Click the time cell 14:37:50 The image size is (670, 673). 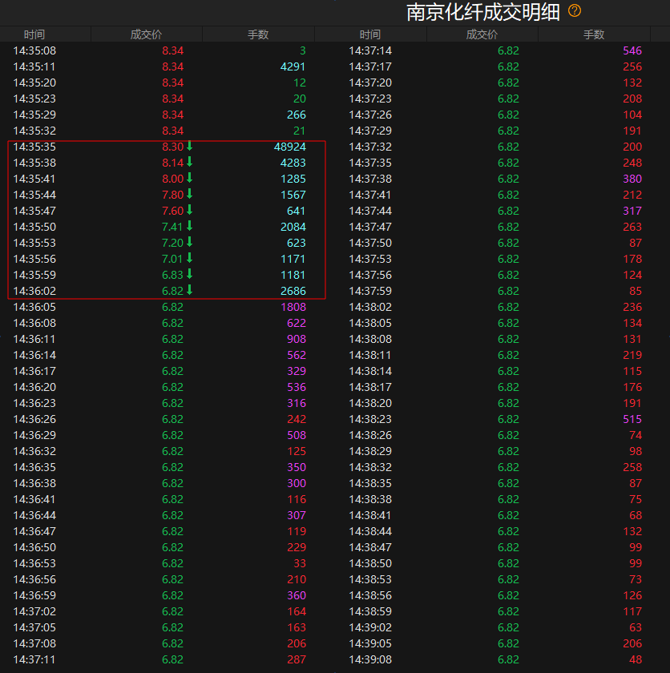[370, 243]
